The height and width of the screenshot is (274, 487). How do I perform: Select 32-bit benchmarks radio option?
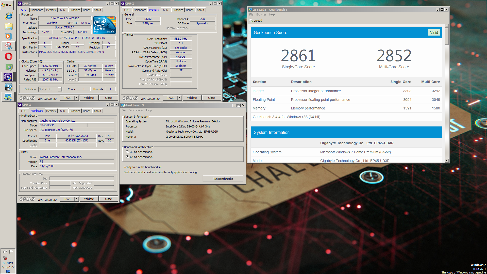click(127, 152)
